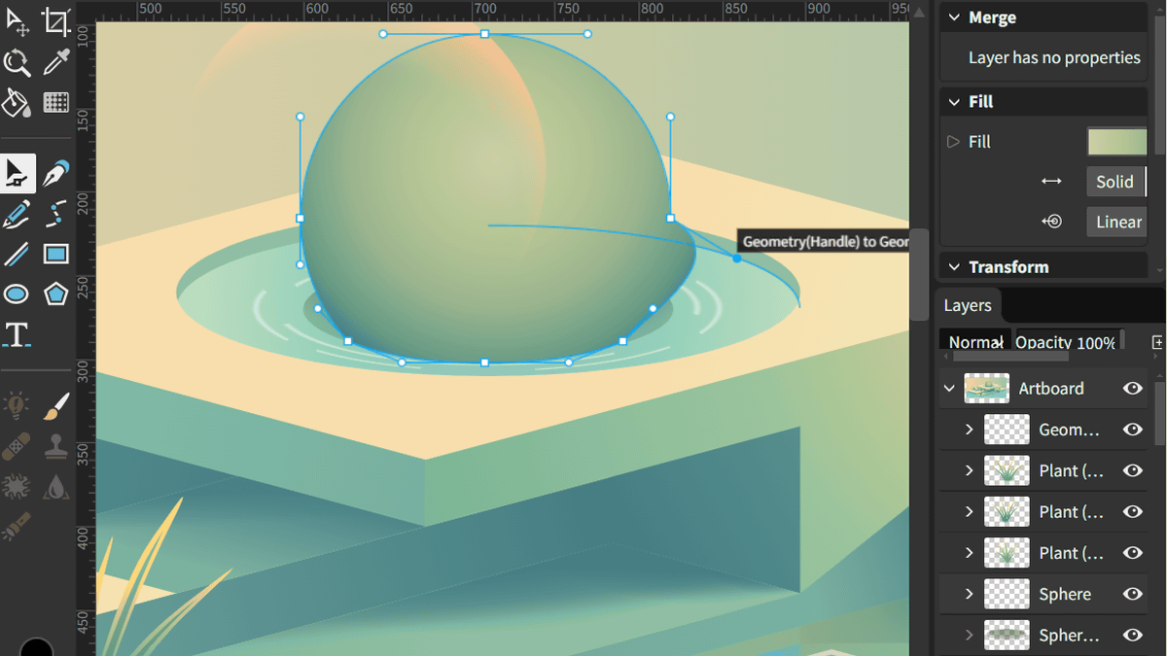The width and height of the screenshot is (1167, 656).
Task: Select the Geom… layer thumbnail
Action: pyautogui.click(x=1007, y=430)
